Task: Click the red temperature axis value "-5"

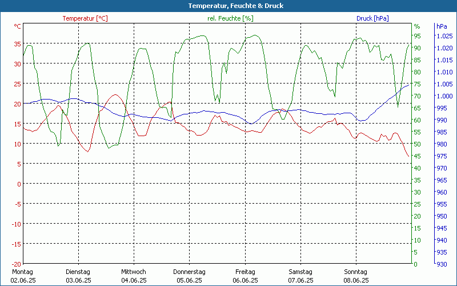Action: 18,204
